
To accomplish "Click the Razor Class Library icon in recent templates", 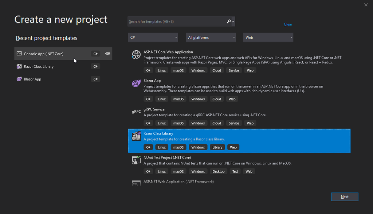I will coord(19,66).
